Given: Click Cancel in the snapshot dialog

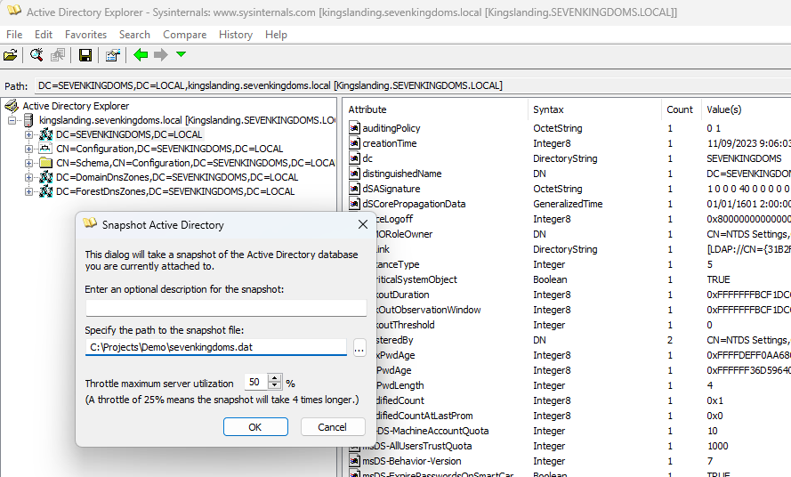Looking at the screenshot, I should tap(333, 427).
